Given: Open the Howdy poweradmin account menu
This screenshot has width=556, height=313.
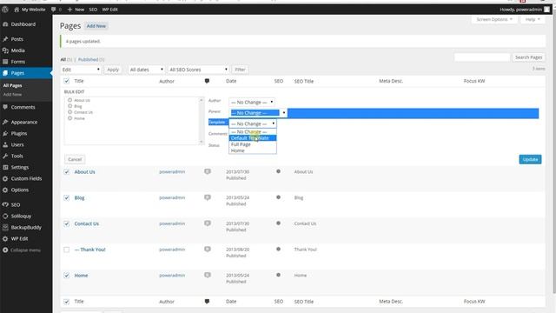Looking at the screenshot, I should pyautogui.click(x=525, y=10).
